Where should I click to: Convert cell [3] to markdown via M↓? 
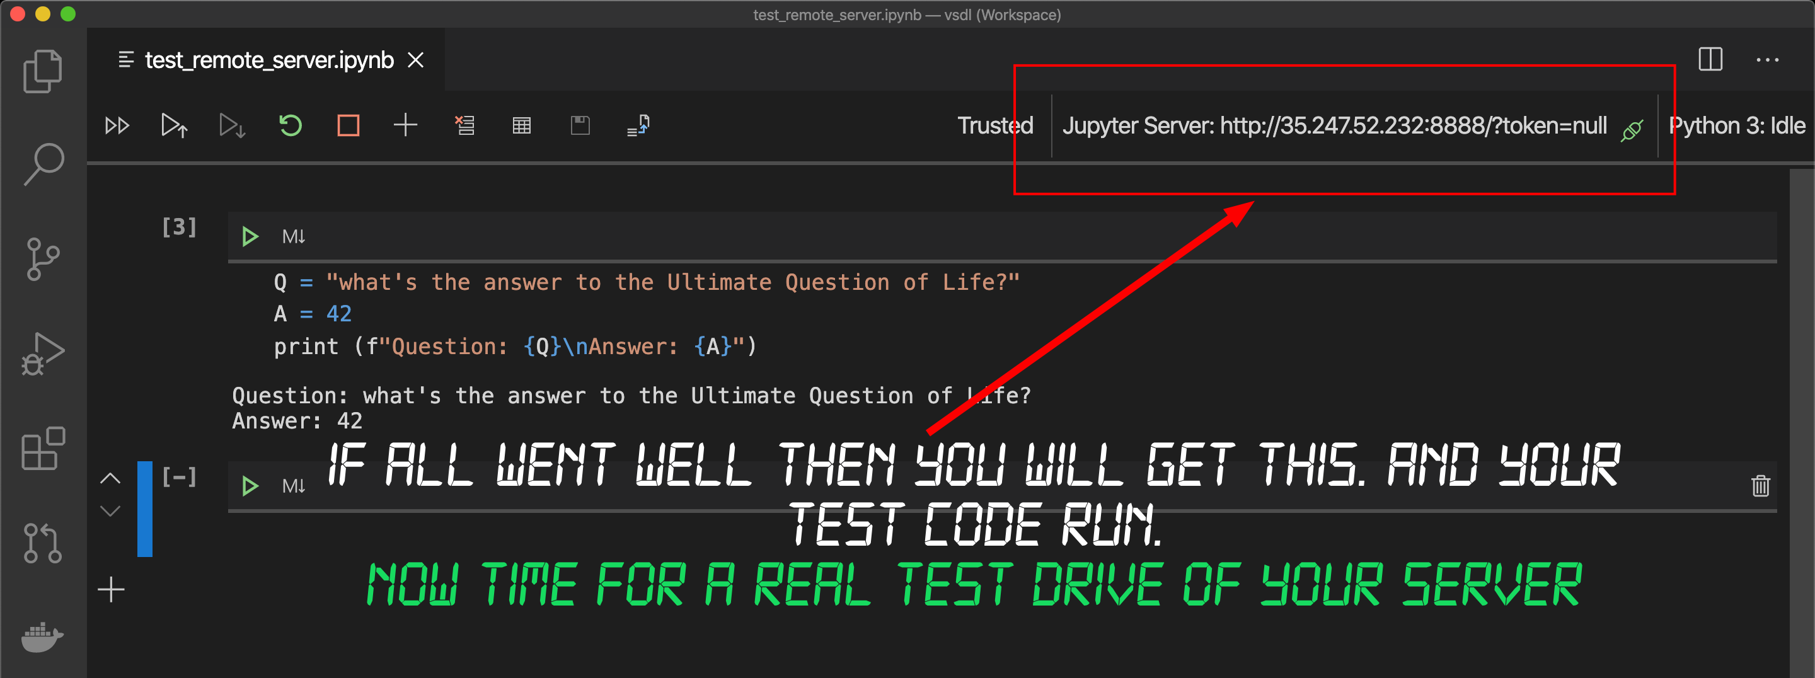293,237
